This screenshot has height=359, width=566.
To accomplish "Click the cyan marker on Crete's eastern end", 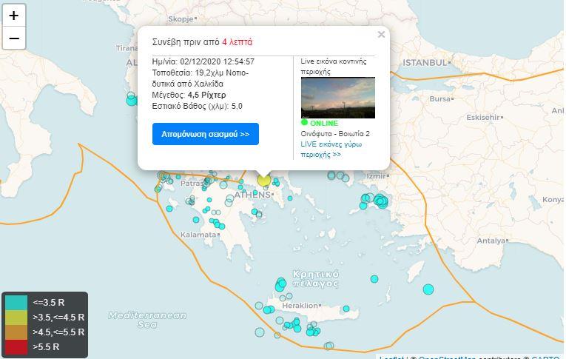I will tap(346, 309).
